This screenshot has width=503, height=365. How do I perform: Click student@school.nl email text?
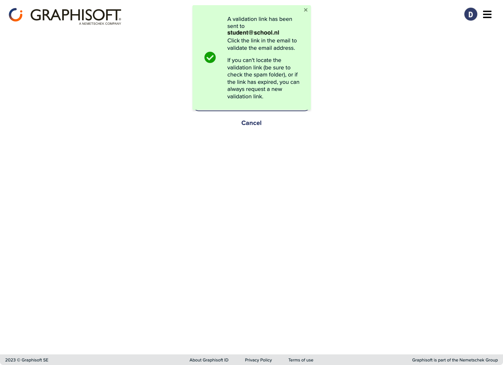(x=253, y=33)
